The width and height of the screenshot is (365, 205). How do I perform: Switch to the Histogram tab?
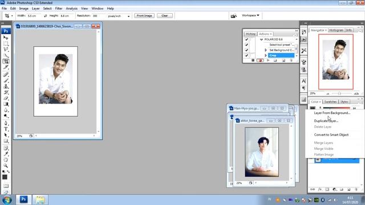tap(336, 30)
